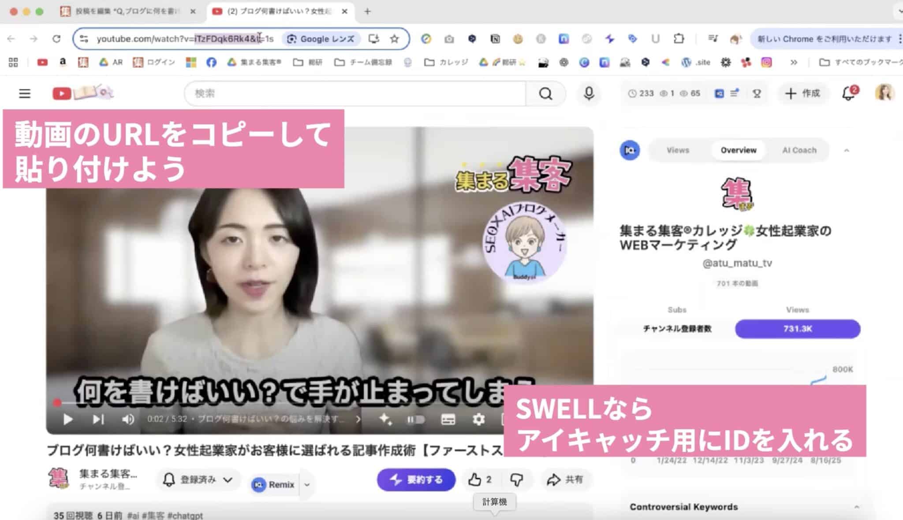Mute the video volume speaker icon
Viewport: 903px width, 520px height.
(x=128, y=419)
